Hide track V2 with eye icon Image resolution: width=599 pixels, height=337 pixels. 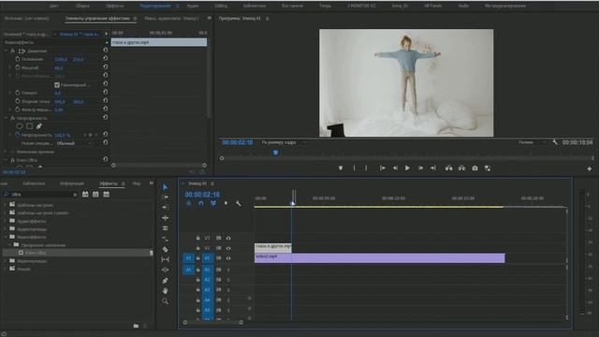(x=228, y=248)
